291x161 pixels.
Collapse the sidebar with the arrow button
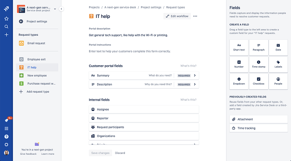pos(61,9)
